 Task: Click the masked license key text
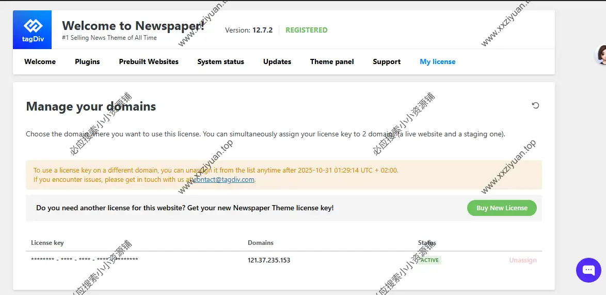pyautogui.click(x=84, y=260)
